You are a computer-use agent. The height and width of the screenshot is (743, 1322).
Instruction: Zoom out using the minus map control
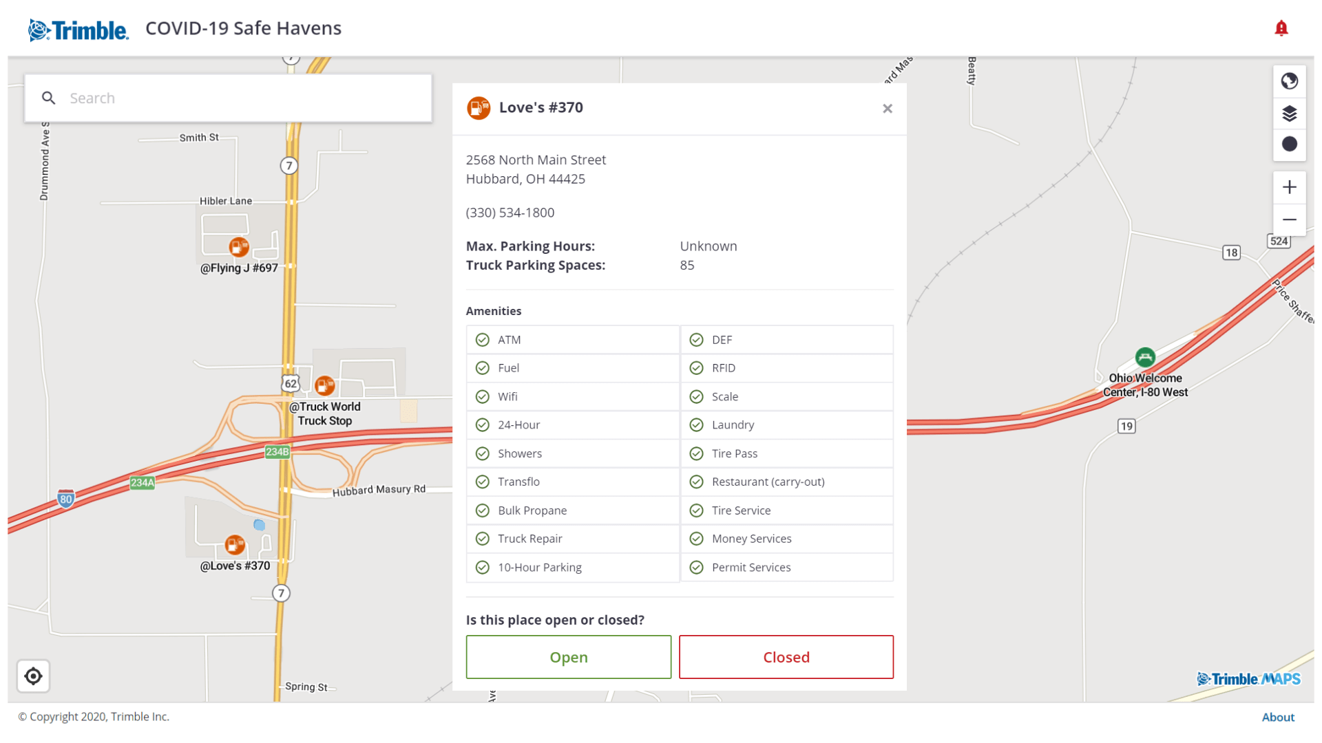1289,219
